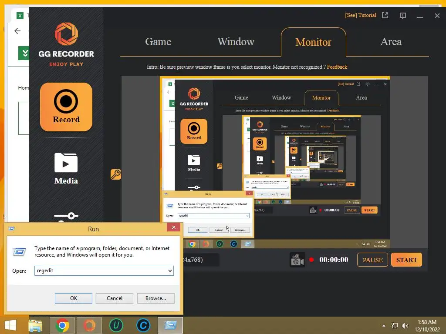Screen dimensions: 446x334
Task: Click the network icon in system tray
Action: click(395, 326)
